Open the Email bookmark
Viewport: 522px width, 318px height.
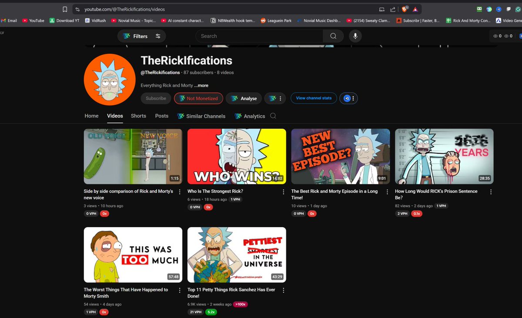9,20
